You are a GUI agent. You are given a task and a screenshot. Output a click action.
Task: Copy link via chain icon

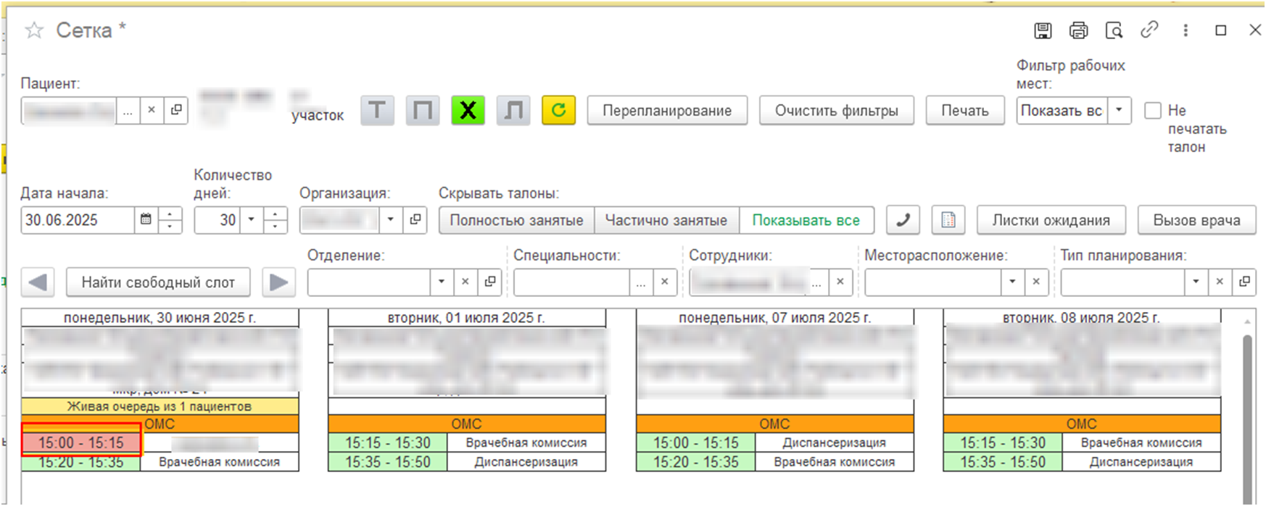(x=1149, y=30)
